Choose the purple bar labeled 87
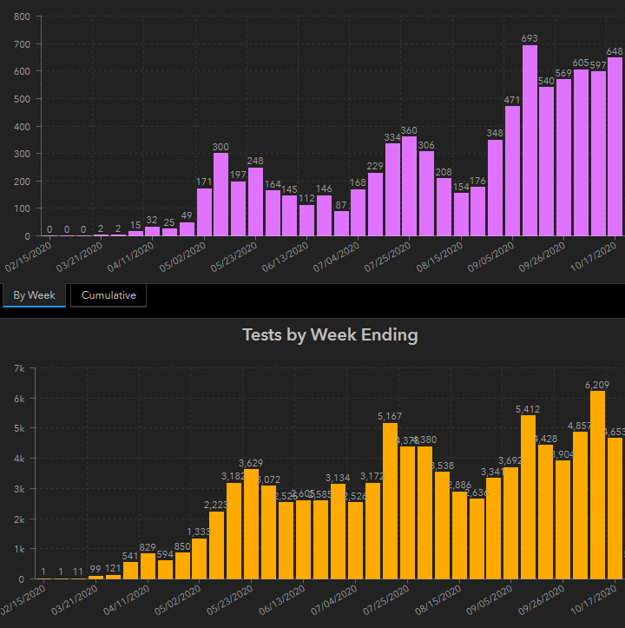The image size is (625, 628). (341, 223)
